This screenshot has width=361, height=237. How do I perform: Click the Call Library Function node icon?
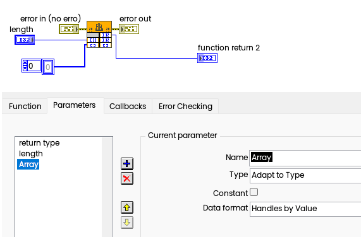coord(99,27)
